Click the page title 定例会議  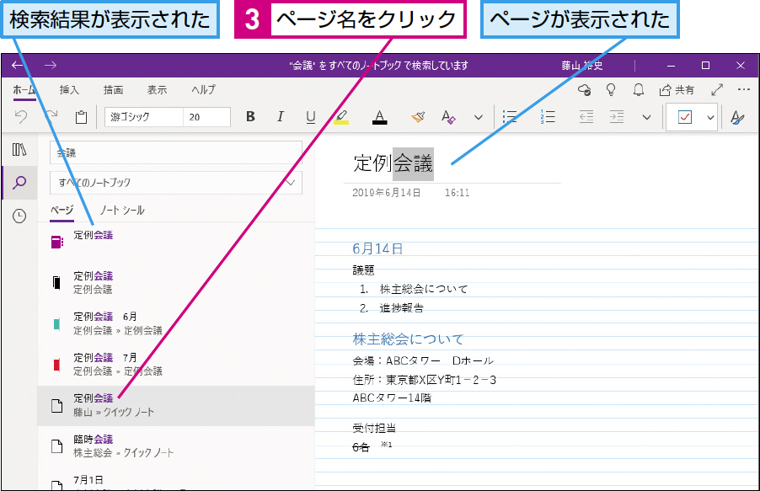click(x=393, y=163)
